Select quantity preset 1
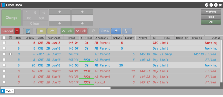Screen dimensions: 223x97 [x=27, y=13]
